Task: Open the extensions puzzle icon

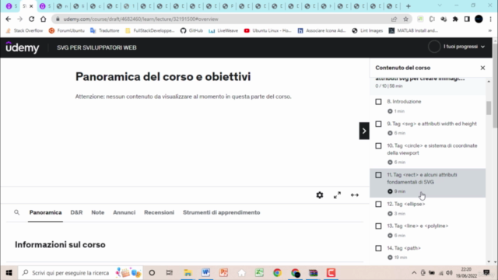Action: pos(455,19)
